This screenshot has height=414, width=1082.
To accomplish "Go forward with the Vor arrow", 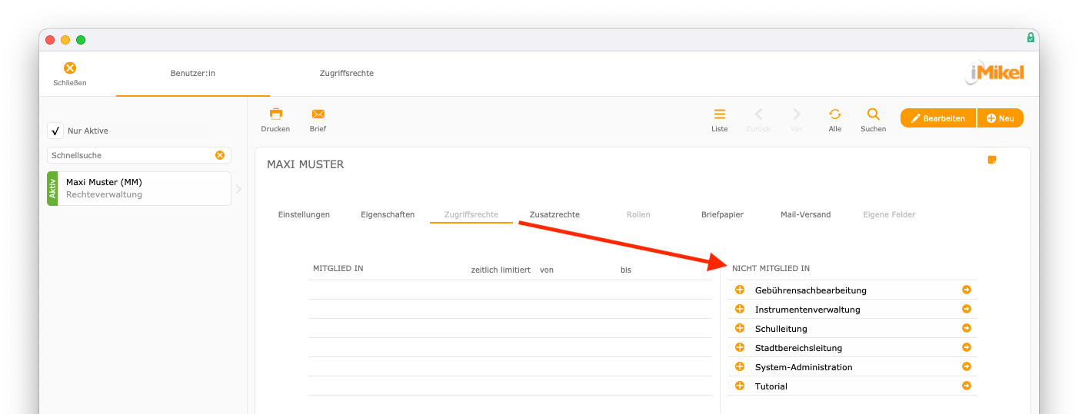I will 797,114.
